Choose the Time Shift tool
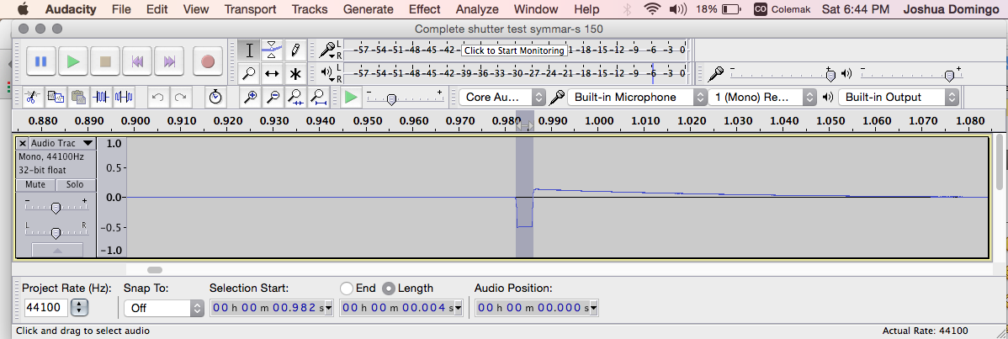The image size is (1008, 339). coord(272,74)
